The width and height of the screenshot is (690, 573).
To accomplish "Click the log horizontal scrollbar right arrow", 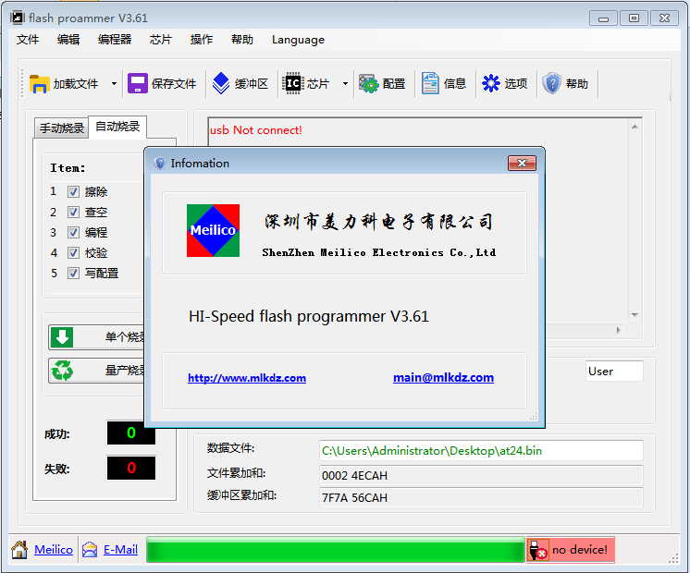I will tap(618, 330).
